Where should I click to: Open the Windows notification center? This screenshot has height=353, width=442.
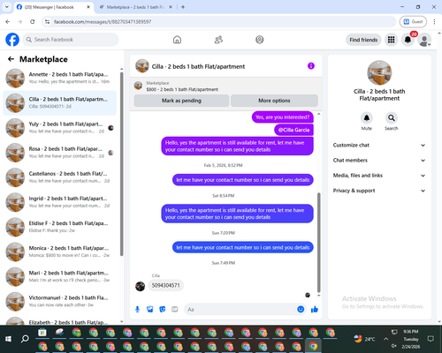[x=431, y=339]
